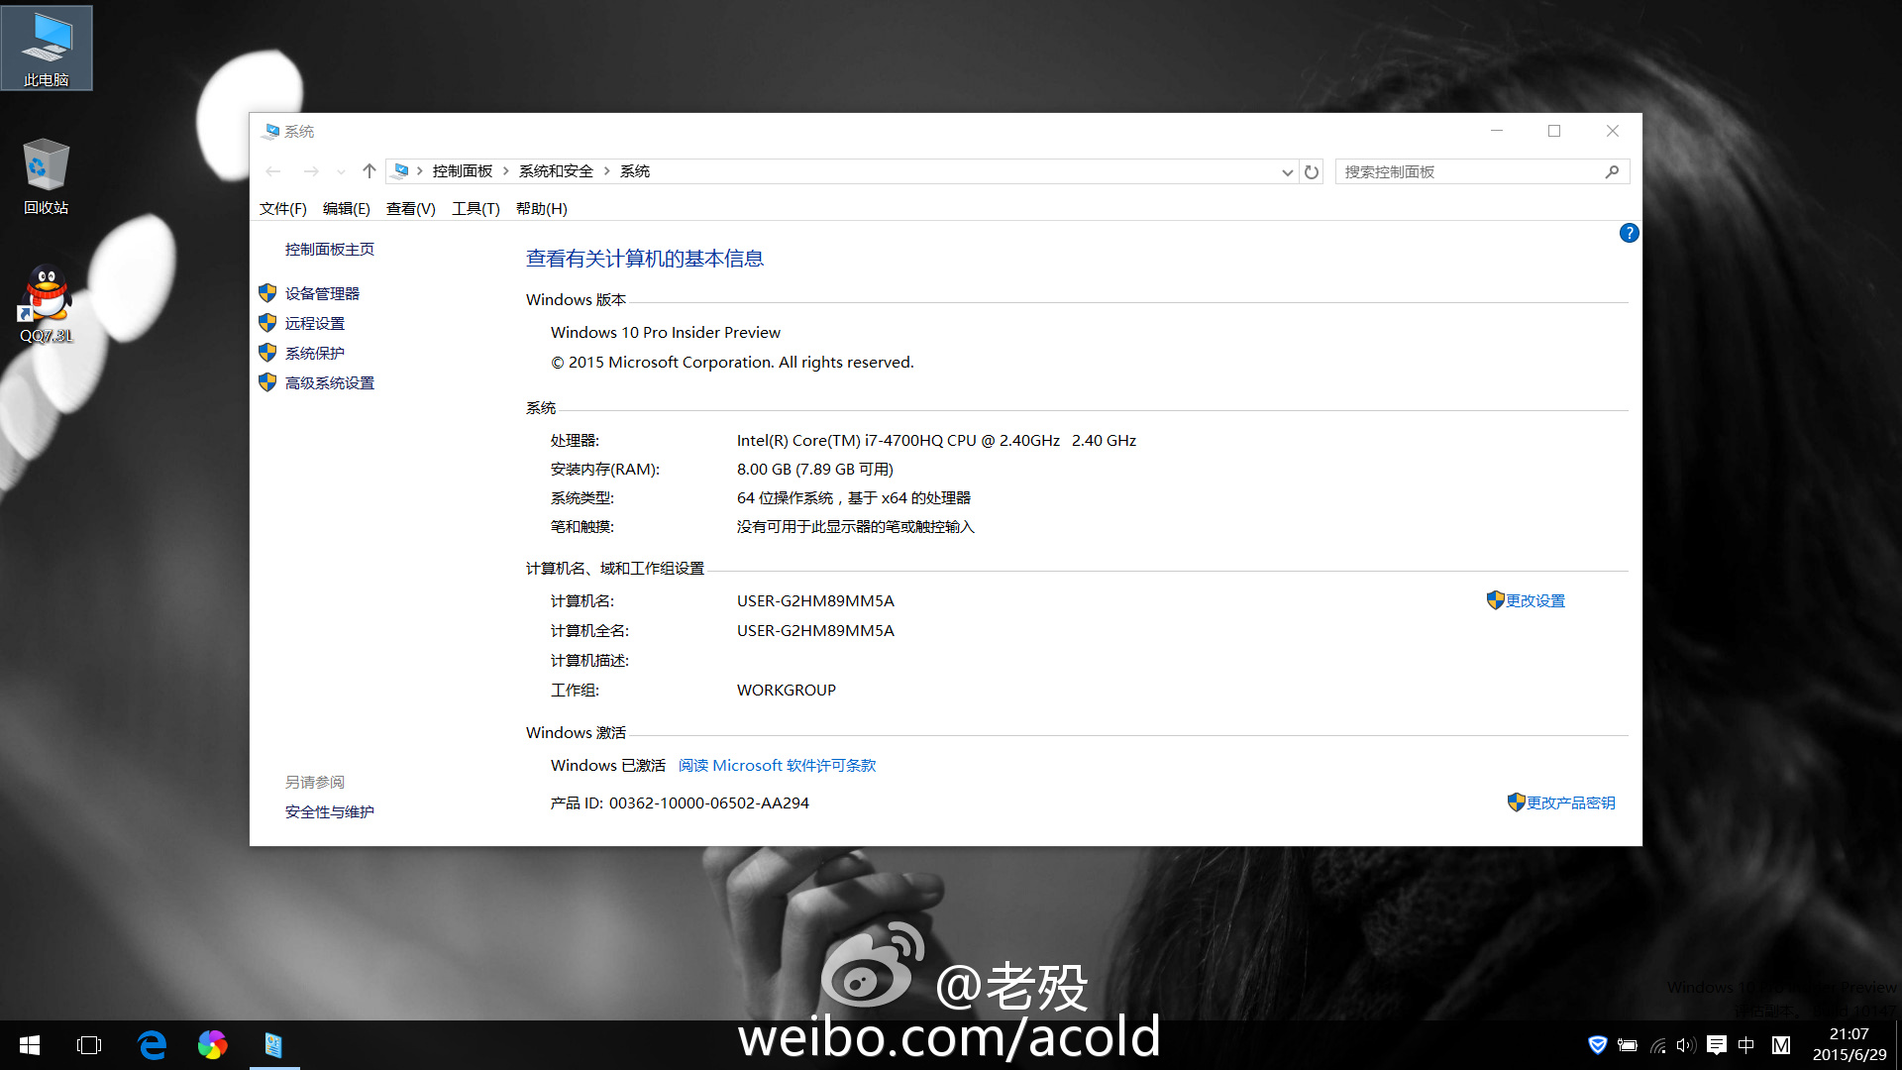1902x1070 pixels.
Task: Click the help question mark icon
Action: pos(1629,233)
